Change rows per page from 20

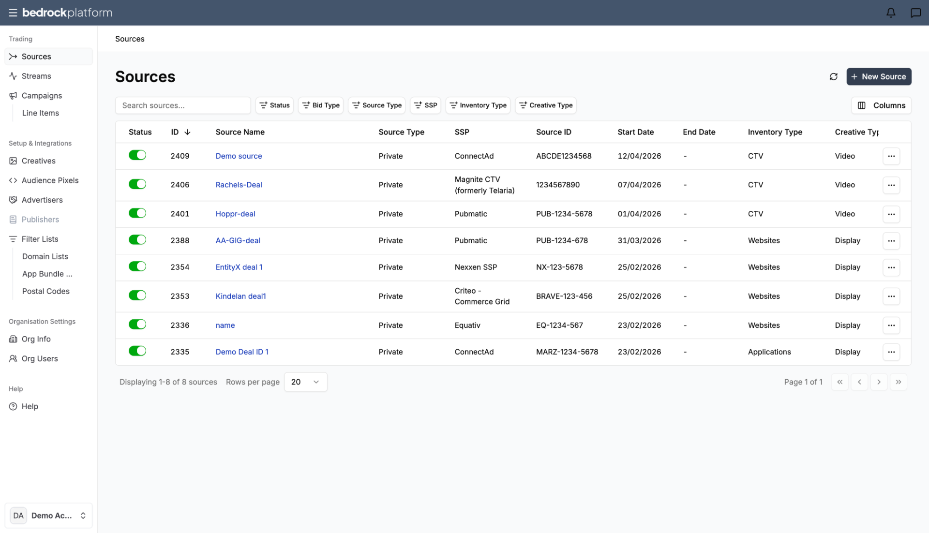click(306, 382)
